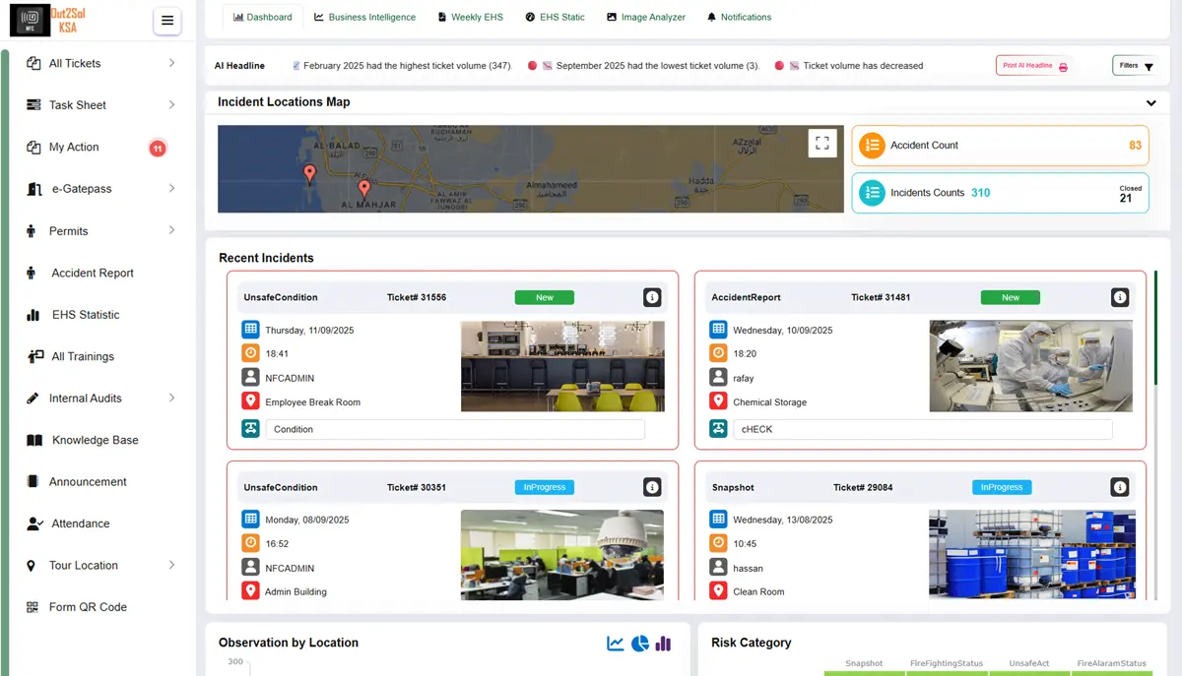Open info icon for Ticket# 31481
1182x676 pixels.
(x=1119, y=297)
